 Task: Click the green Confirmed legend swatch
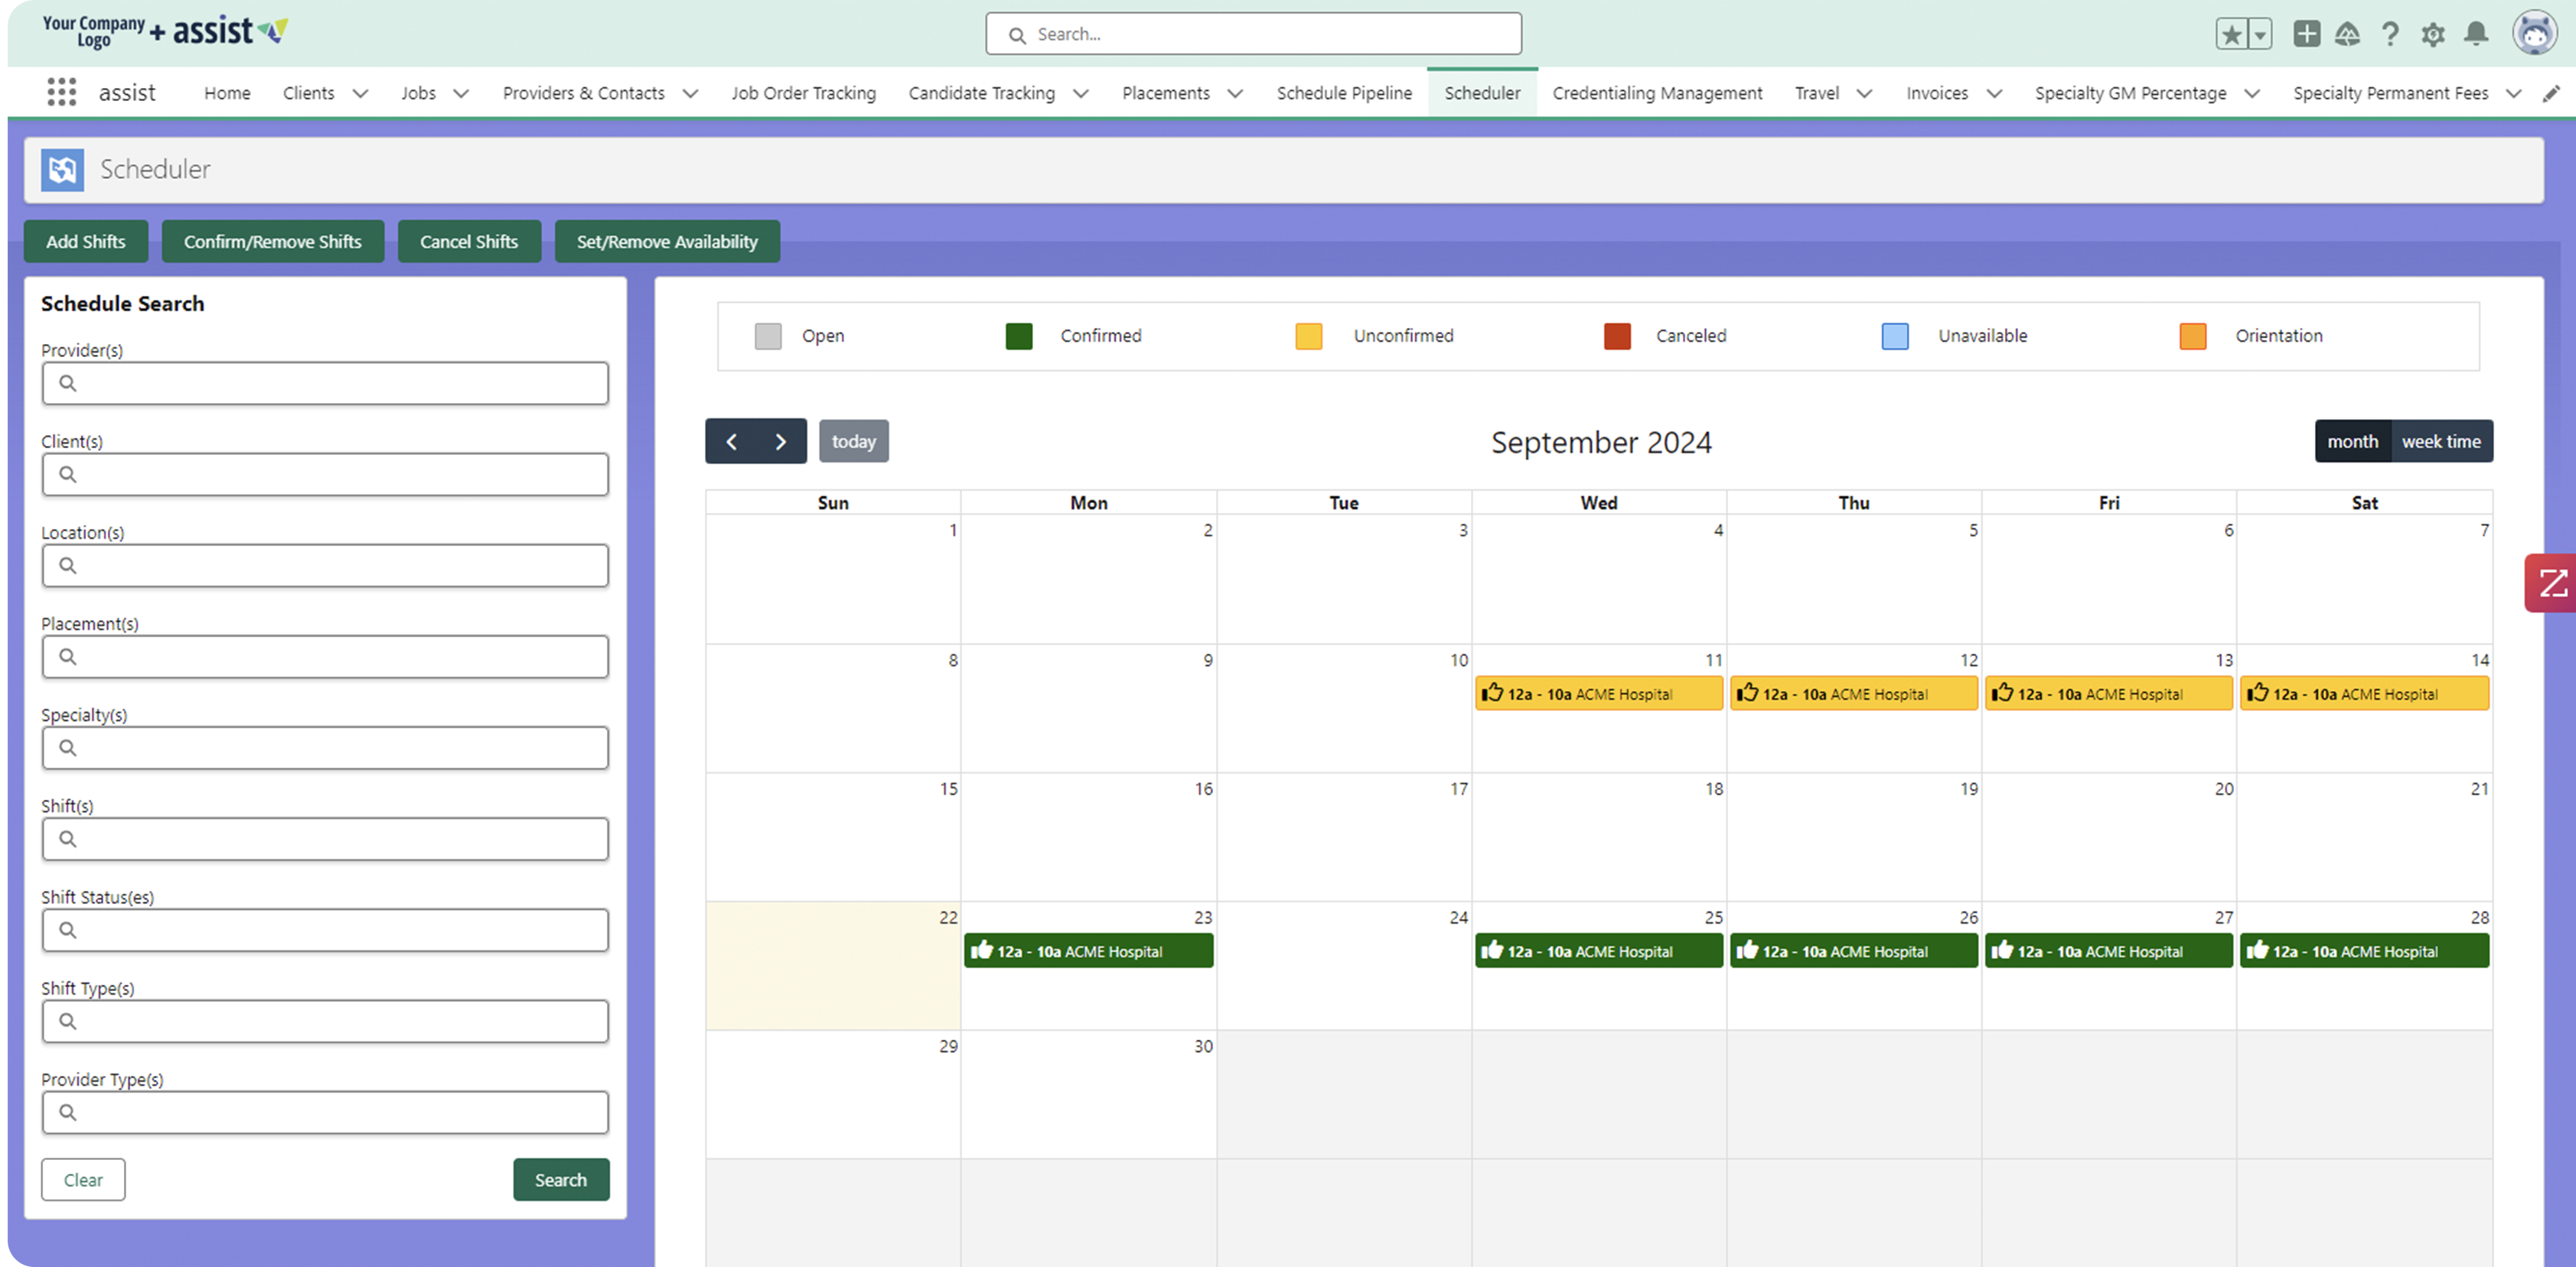1019,336
